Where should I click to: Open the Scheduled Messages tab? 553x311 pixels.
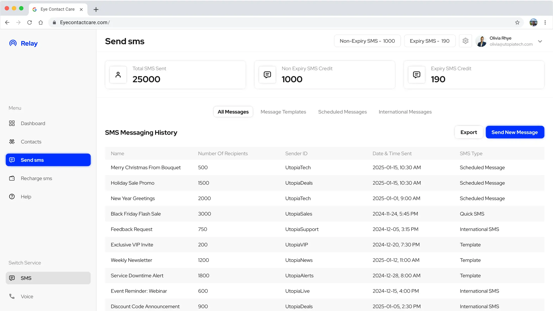click(342, 112)
